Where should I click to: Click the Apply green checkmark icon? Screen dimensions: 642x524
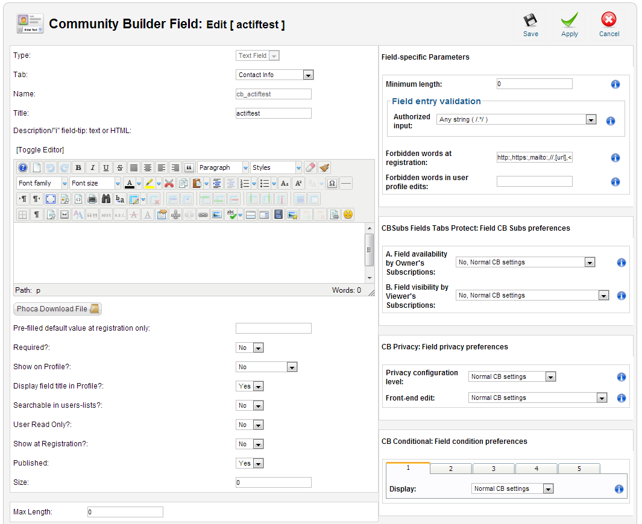569,20
